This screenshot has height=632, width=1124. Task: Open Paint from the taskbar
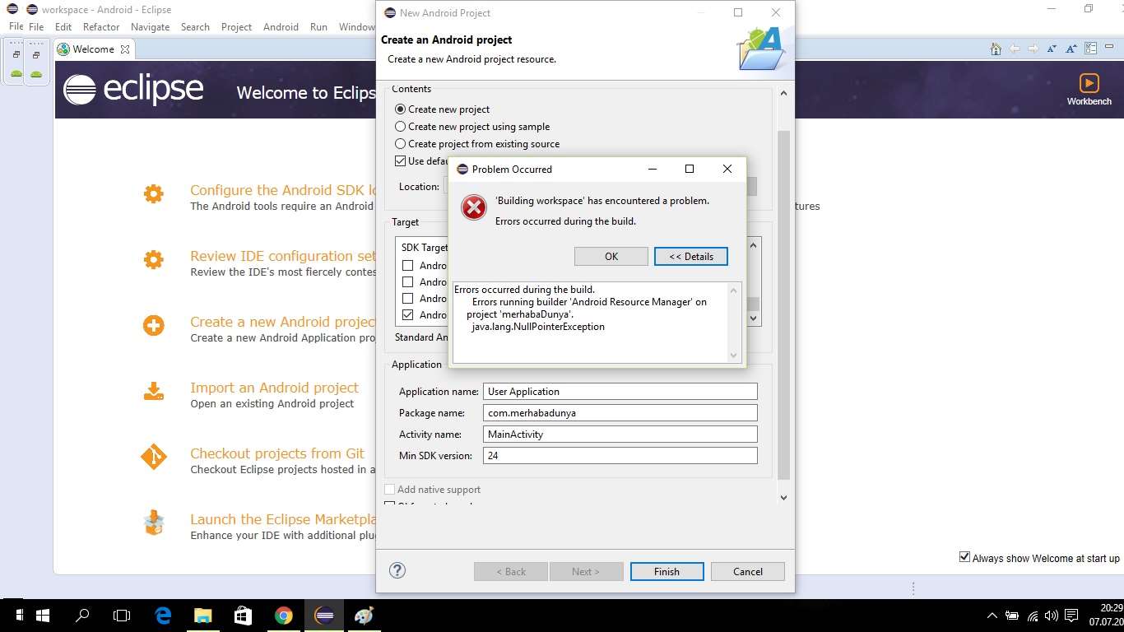coord(364,615)
